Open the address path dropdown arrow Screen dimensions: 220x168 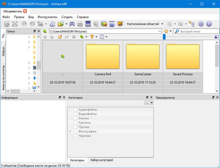pyautogui.click(x=160, y=31)
